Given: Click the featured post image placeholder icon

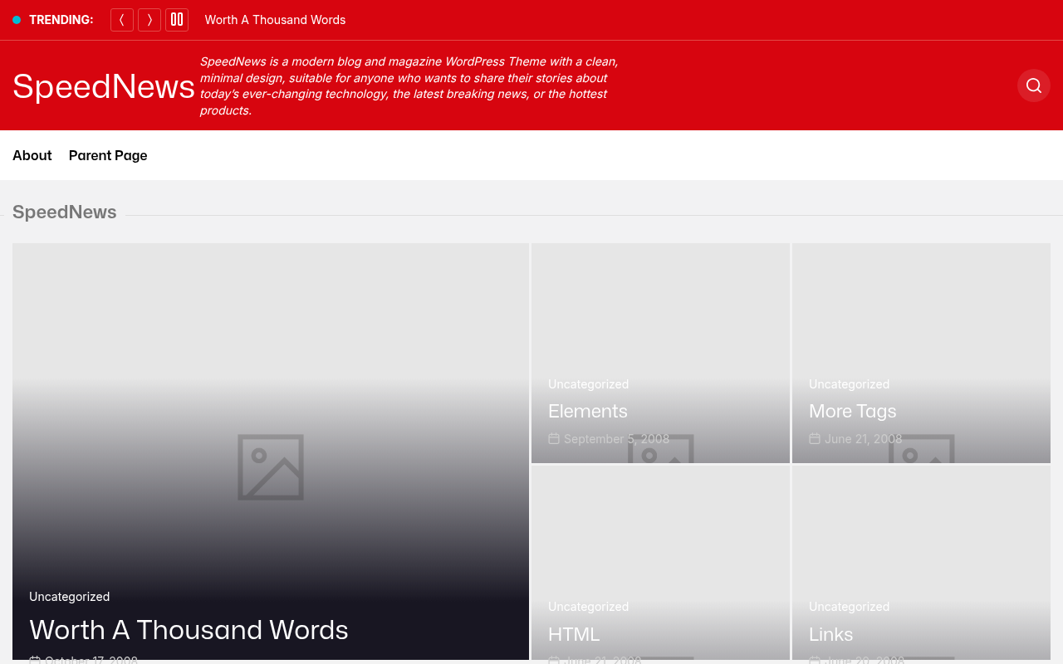Looking at the screenshot, I should point(271,467).
